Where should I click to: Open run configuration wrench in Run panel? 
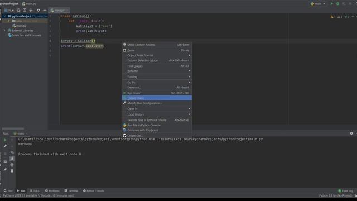click(5, 146)
